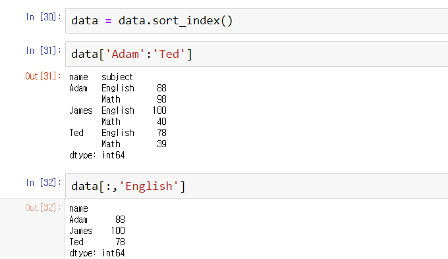Click value 98 in Out[31] output

[x=161, y=99]
